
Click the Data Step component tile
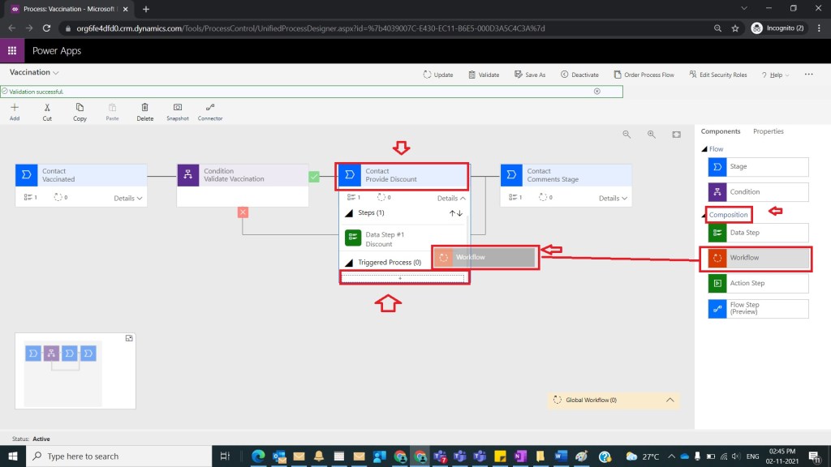758,233
